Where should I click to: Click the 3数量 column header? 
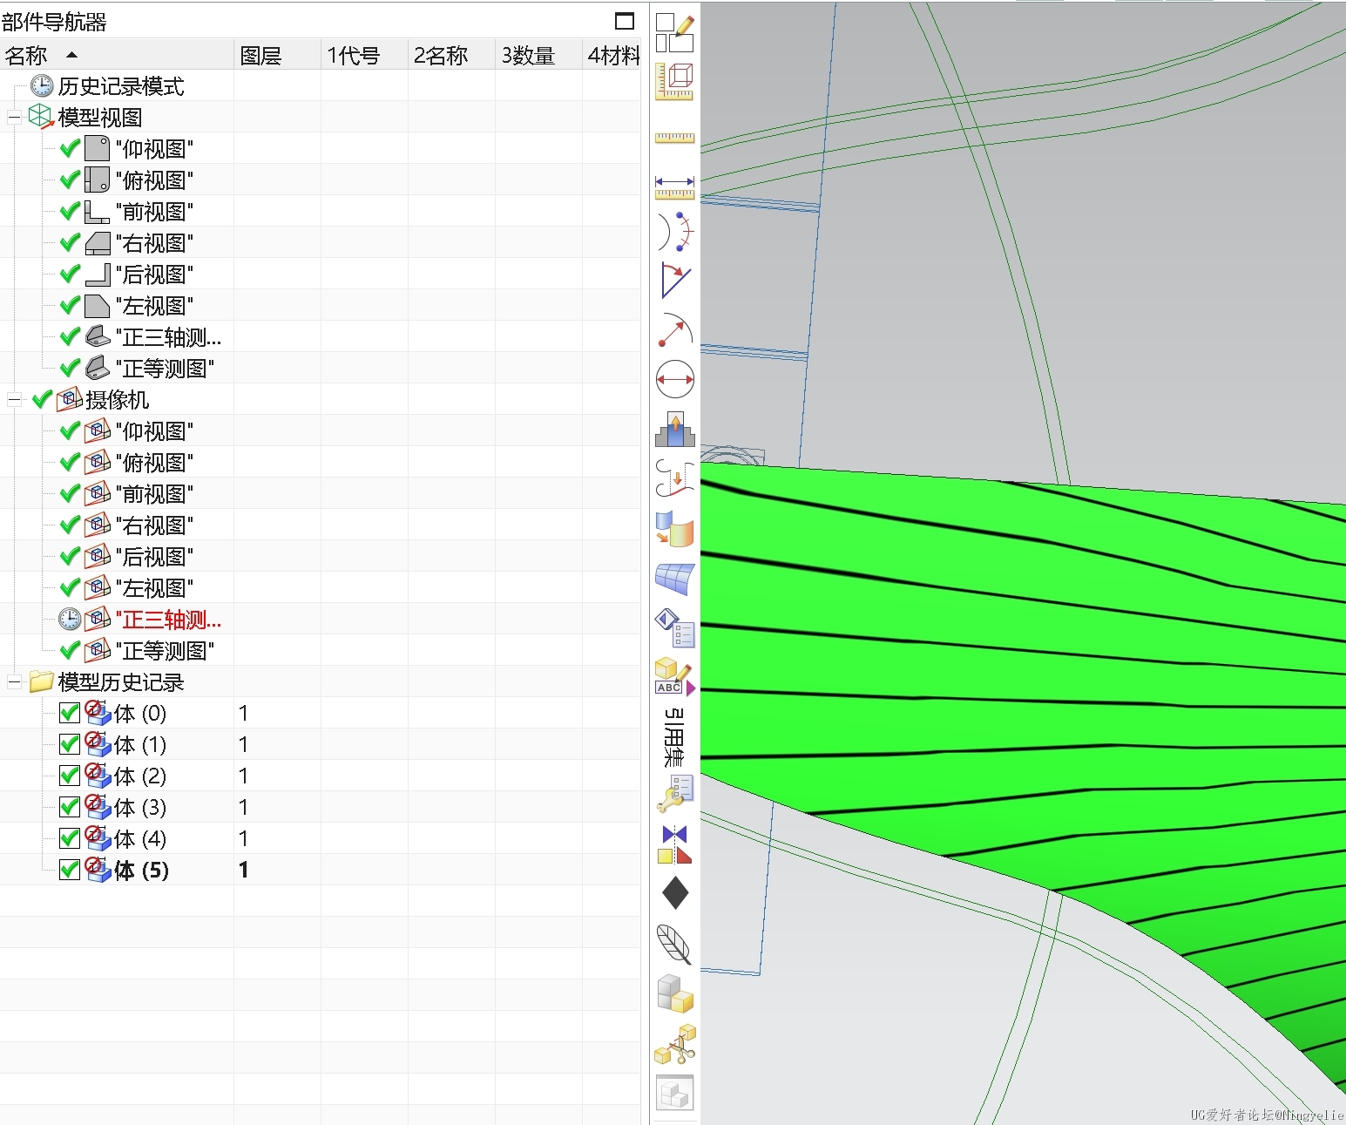pos(538,55)
